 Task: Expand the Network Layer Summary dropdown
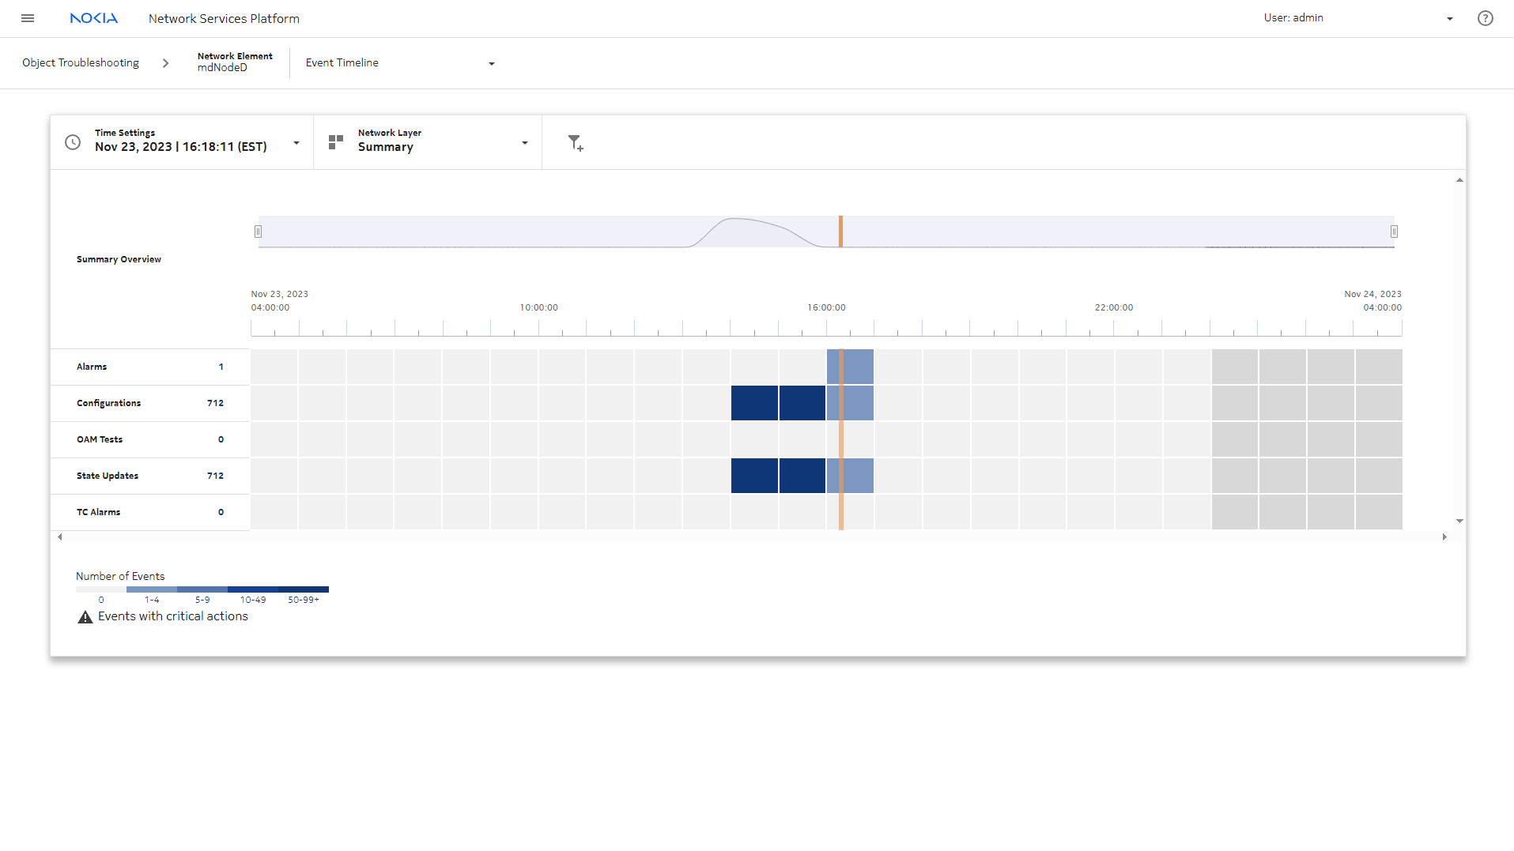tap(524, 143)
